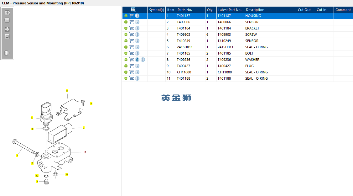Image resolution: width=353 pixels, height=196 pixels.
Task: Add HOUSING T401187 to cart
Action: point(132,16)
